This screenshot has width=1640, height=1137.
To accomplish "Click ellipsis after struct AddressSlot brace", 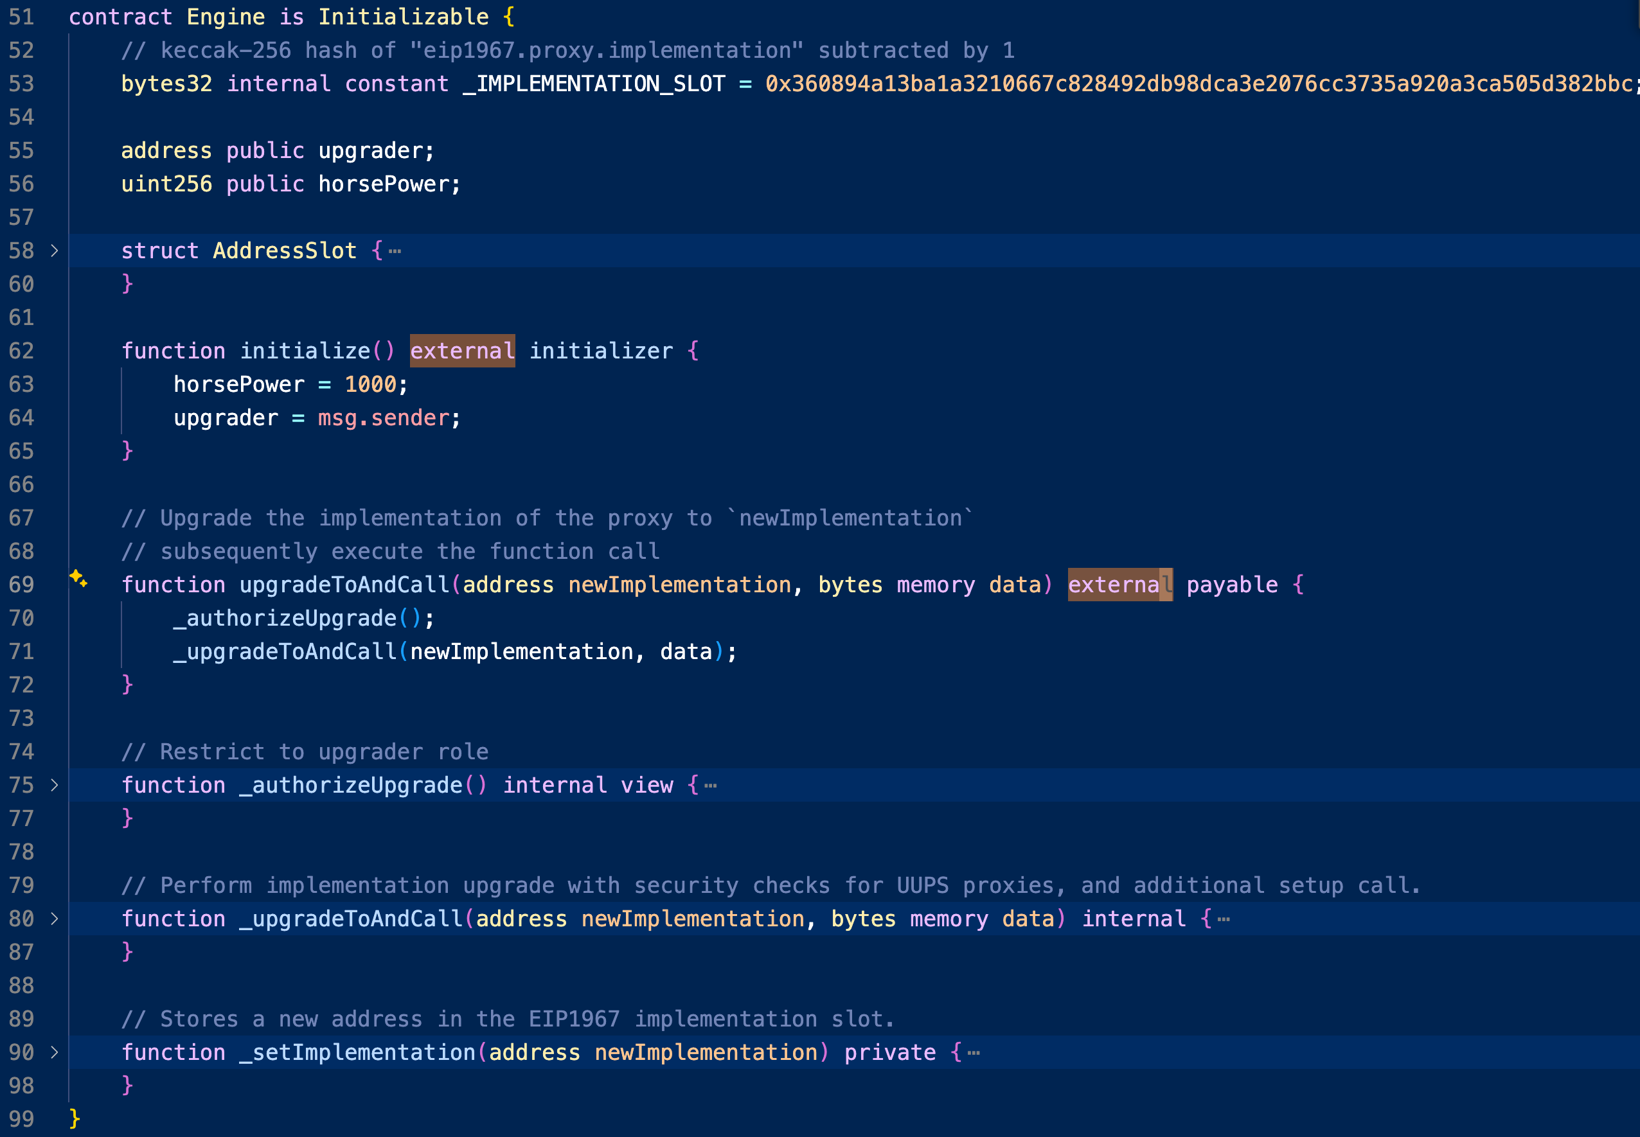I will (x=395, y=251).
